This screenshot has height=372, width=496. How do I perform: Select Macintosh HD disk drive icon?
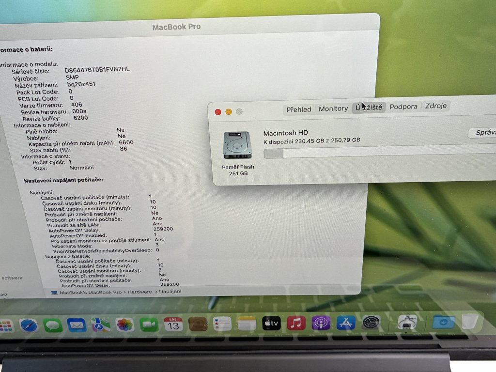point(237,145)
